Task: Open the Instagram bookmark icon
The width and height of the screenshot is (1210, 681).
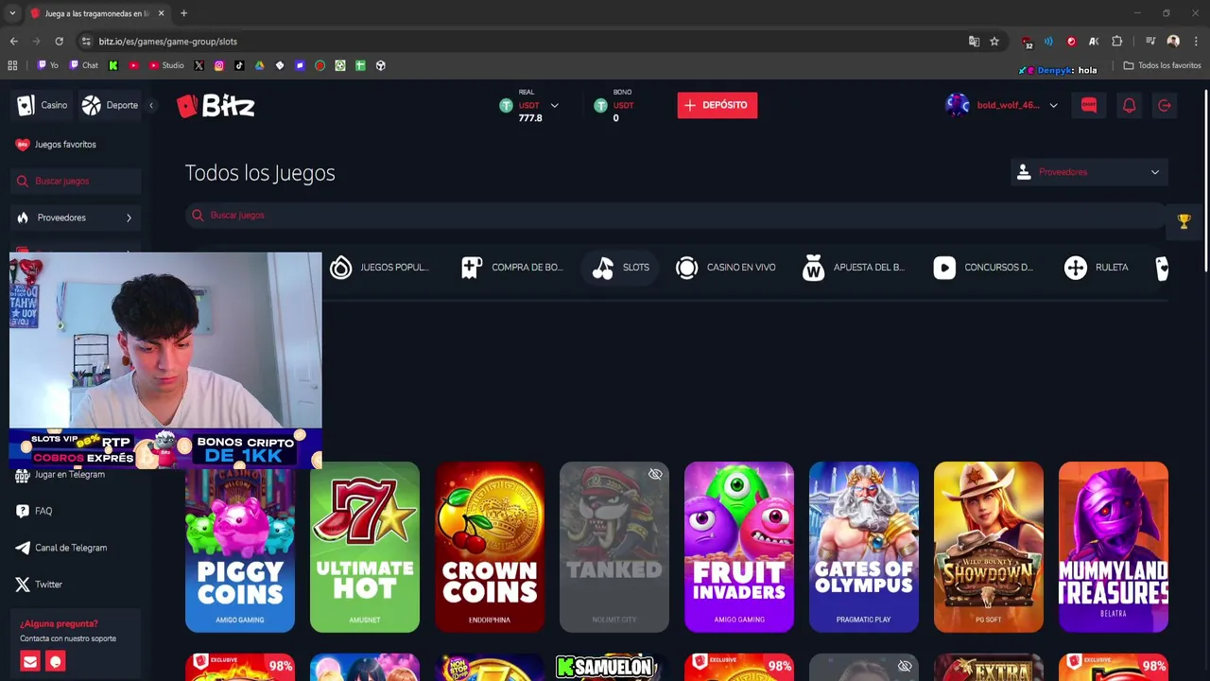Action: pos(218,65)
